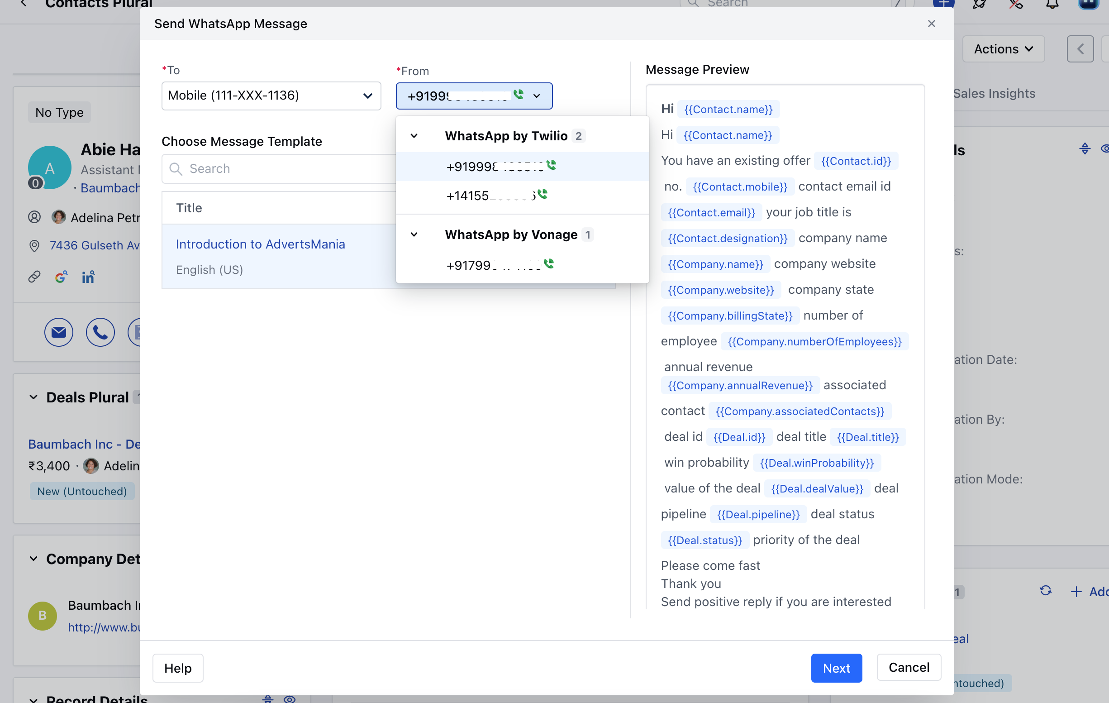Click the refresh icon near Add
This screenshot has width=1109, height=703.
pos(1045,591)
